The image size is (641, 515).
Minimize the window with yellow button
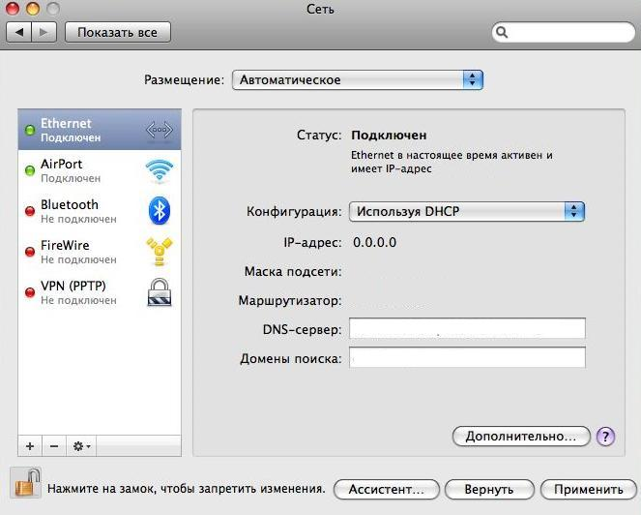[x=32, y=8]
